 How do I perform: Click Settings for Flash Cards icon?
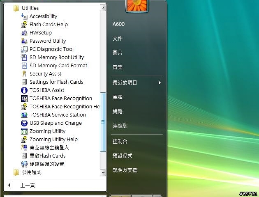(x=24, y=82)
